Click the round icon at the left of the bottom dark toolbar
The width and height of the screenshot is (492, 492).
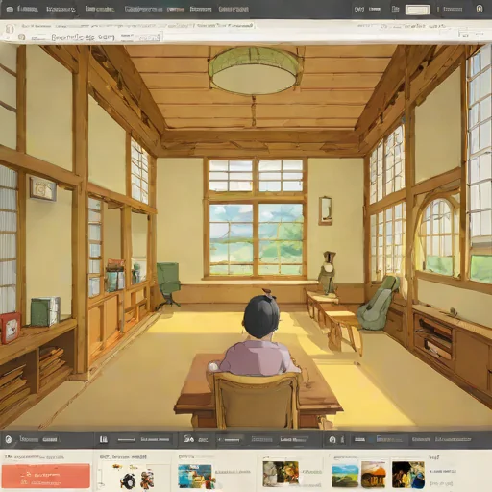(9, 439)
